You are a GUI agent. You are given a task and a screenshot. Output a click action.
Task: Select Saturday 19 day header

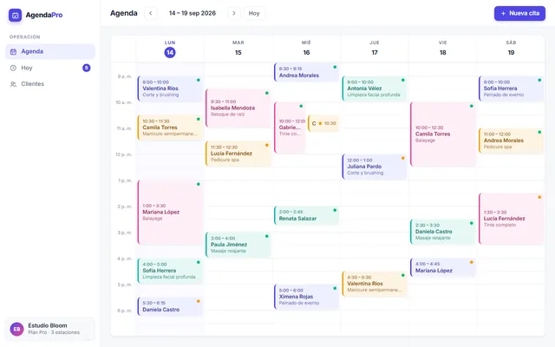click(x=511, y=49)
